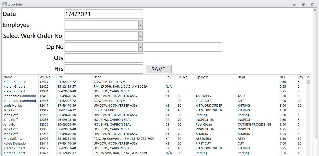Screen dimensions: 319x156
Task: Restore down the Labor Entry window
Action: click(x=303, y=4)
